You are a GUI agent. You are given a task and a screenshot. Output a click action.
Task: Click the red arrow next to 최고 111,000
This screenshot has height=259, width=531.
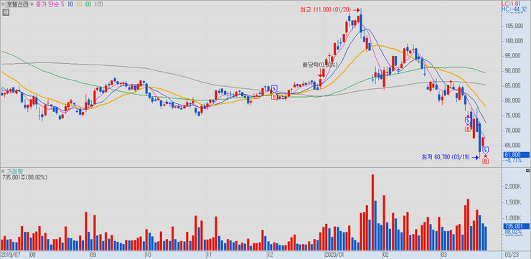(x=356, y=10)
